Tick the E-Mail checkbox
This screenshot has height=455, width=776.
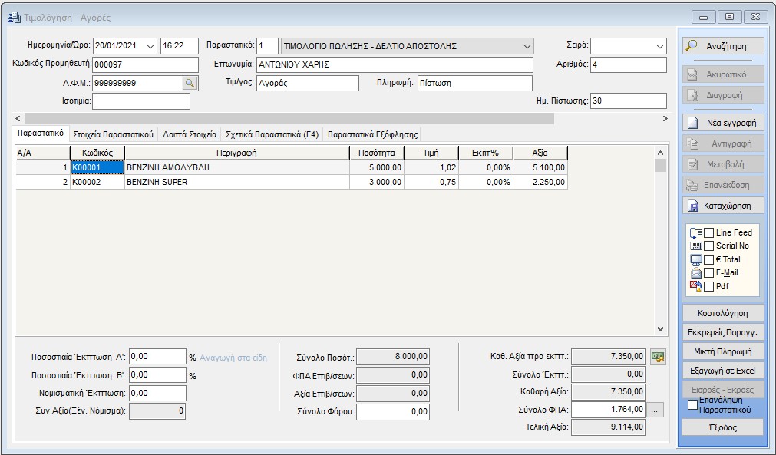click(708, 273)
